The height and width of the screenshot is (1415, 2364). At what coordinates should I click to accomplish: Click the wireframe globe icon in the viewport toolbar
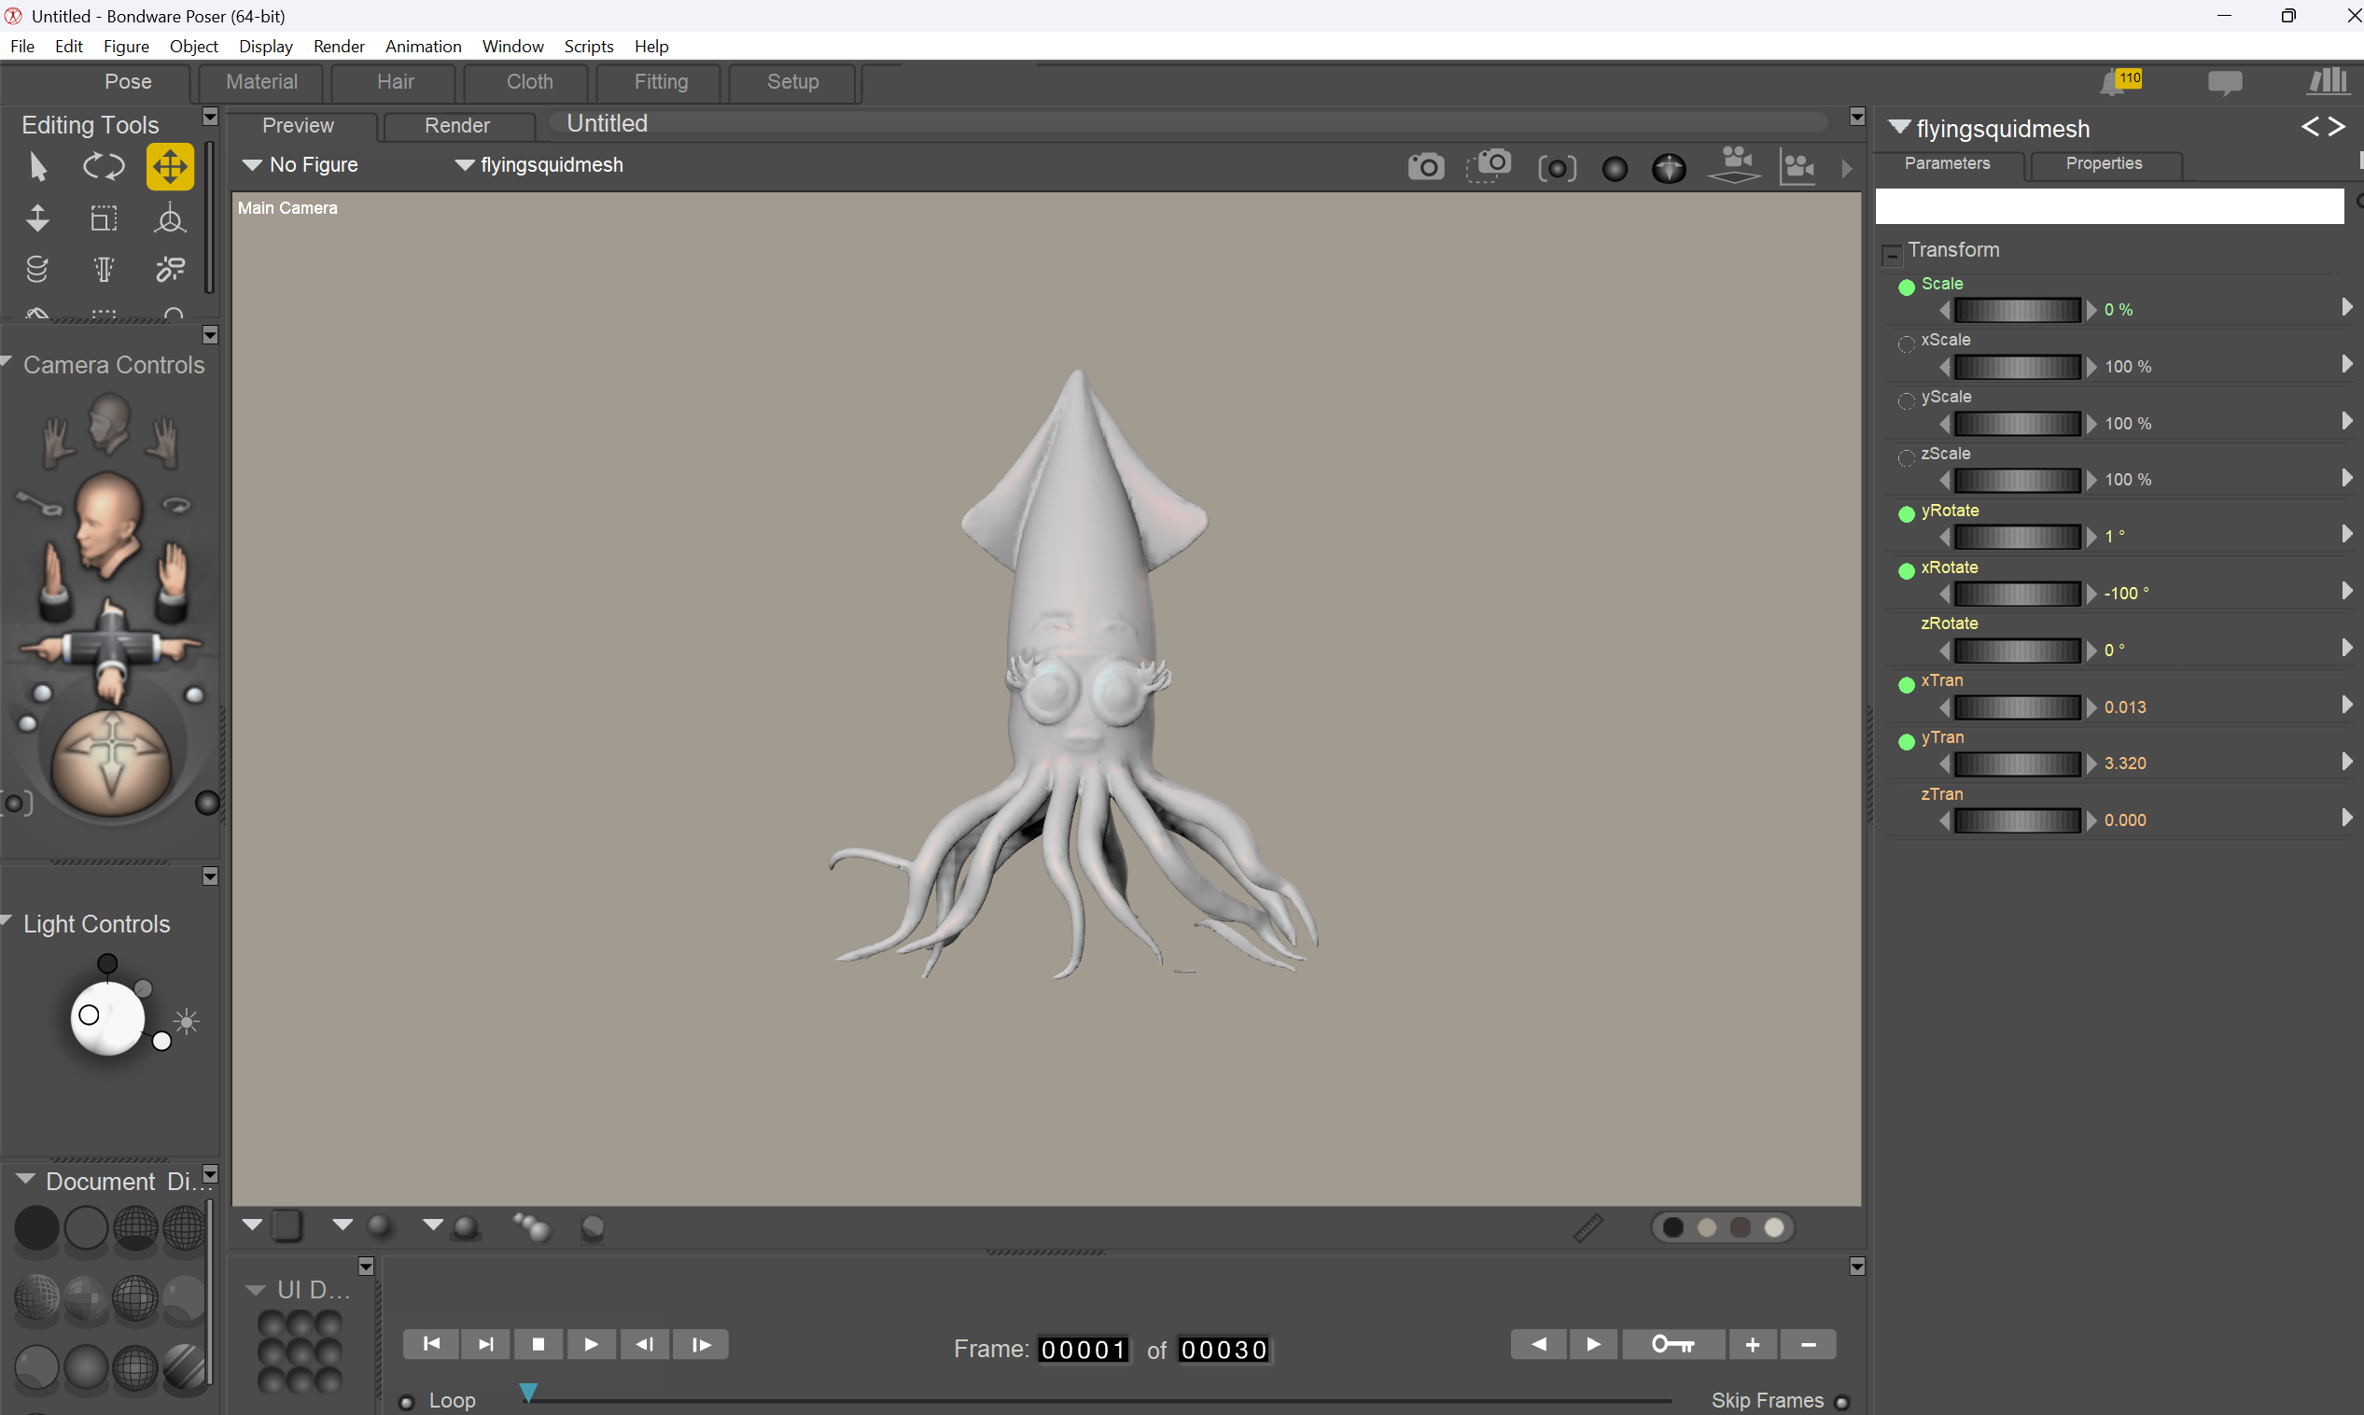1669,169
